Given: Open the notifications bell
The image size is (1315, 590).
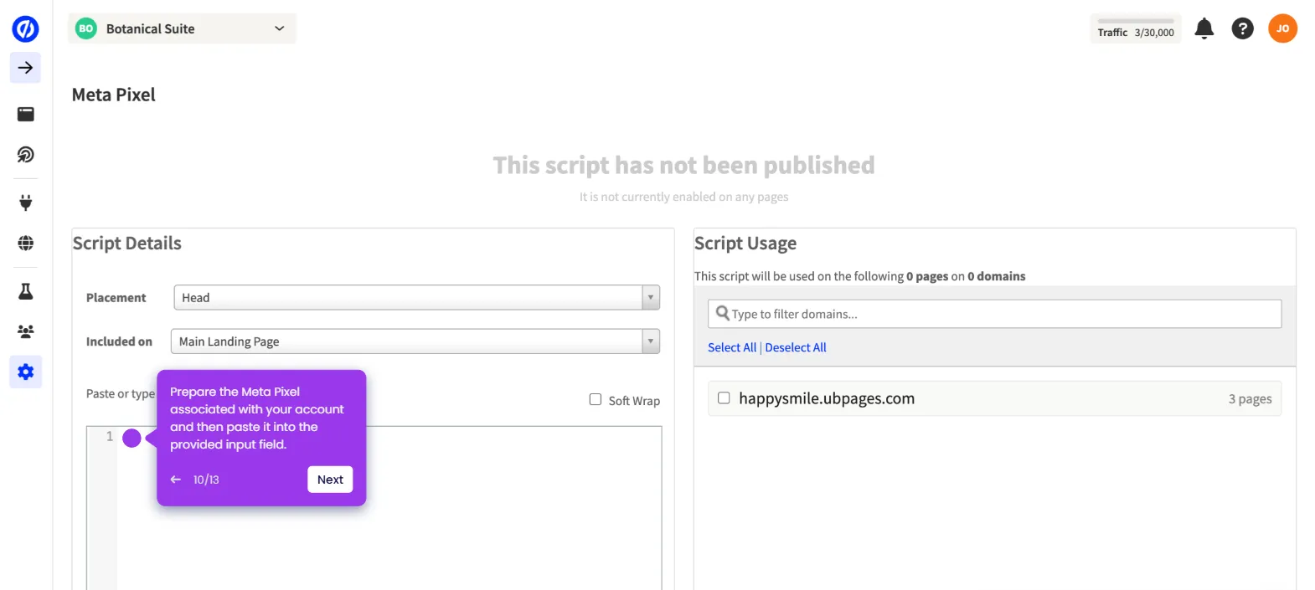Looking at the screenshot, I should tap(1204, 28).
